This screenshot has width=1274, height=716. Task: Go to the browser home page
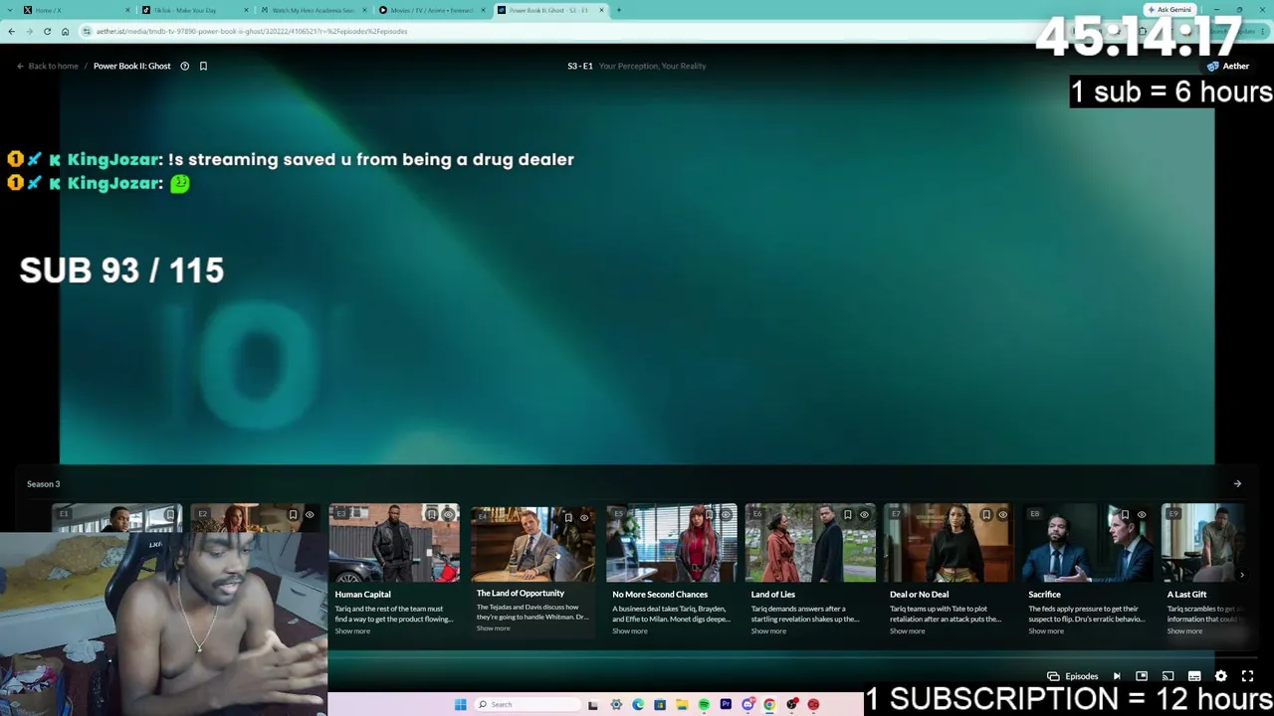pos(65,31)
